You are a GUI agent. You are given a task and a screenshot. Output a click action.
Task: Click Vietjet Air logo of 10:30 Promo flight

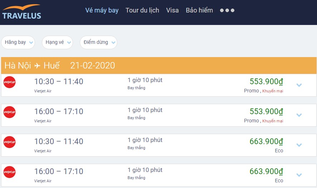[10, 82]
